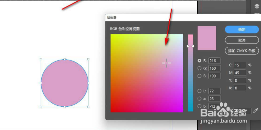Click the current pink color preview swatch
Screen dimensions: 261x130
tap(207, 38)
